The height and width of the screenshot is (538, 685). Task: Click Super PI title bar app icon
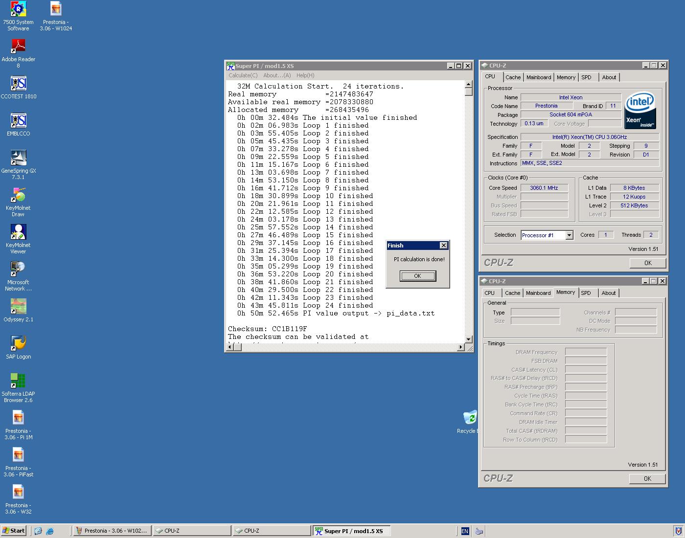(230, 66)
